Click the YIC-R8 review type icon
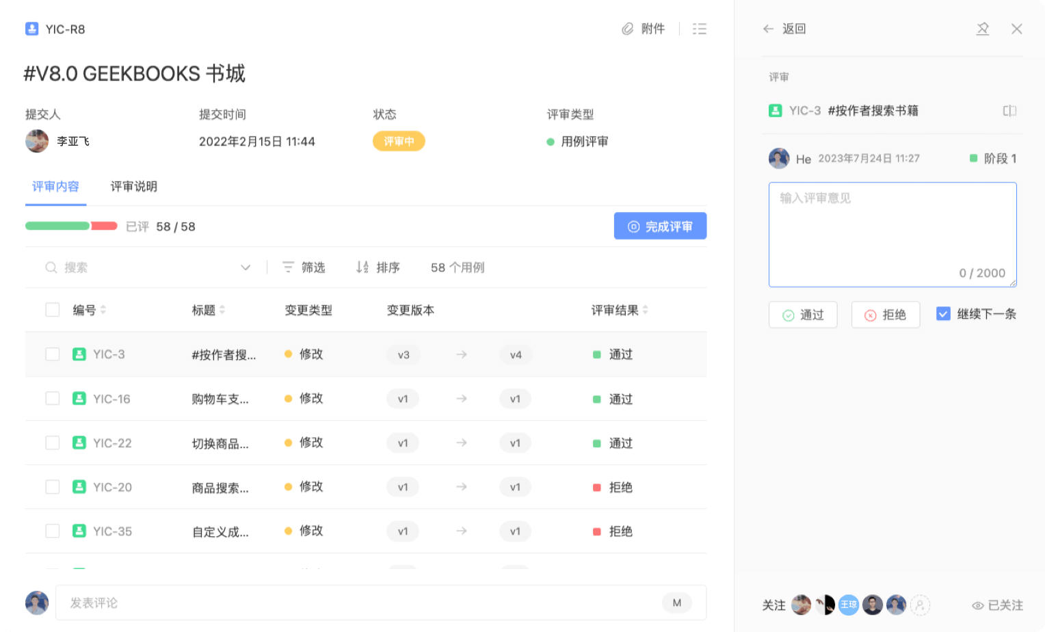Screen dimensions: 1045x632 click(x=31, y=29)
